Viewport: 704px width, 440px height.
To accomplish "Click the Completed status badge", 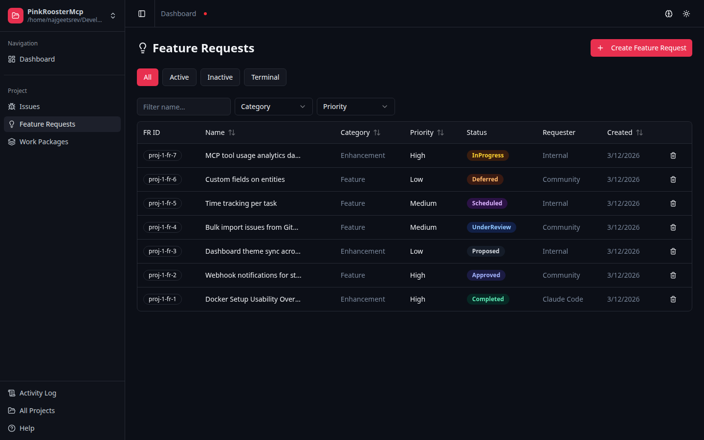I will coord(488,299).
